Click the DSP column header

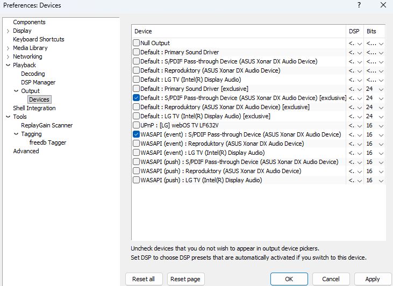tap(355, 31)
